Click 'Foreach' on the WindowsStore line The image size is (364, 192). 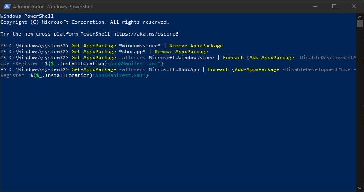[x=233, y=58]
